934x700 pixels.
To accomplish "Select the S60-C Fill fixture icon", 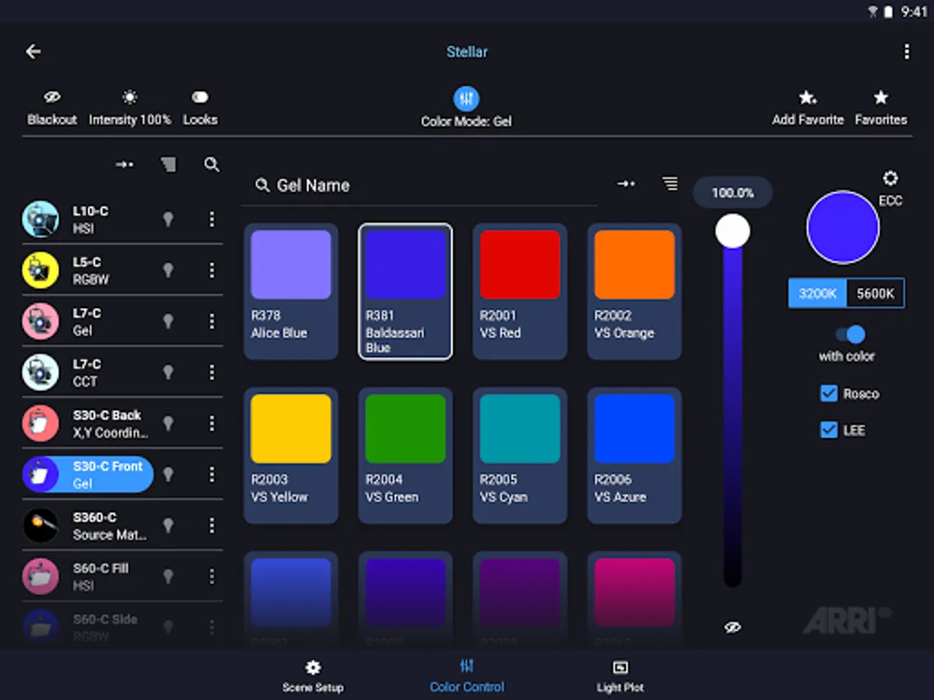I will 40,576.
